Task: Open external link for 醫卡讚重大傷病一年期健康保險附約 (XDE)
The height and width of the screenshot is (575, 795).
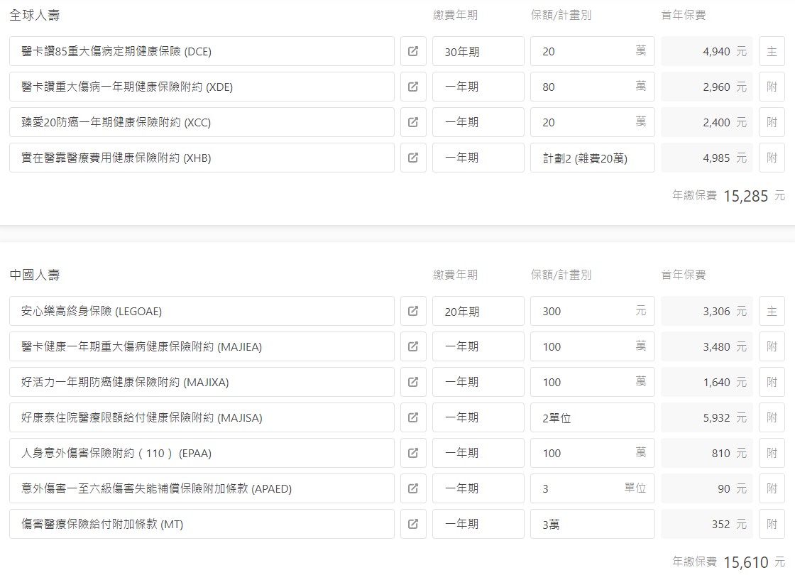Action: tap(413, 87)
